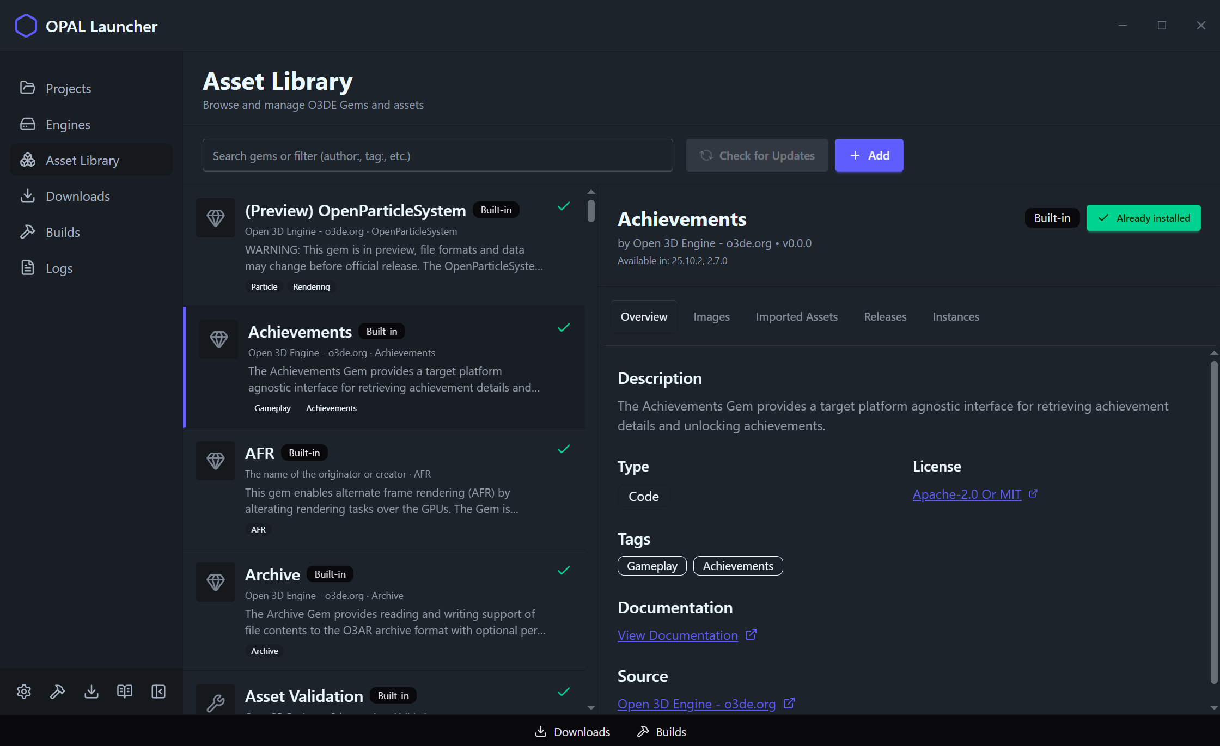
Task: Open the Instances tab
Action: (x=956, y=317)
